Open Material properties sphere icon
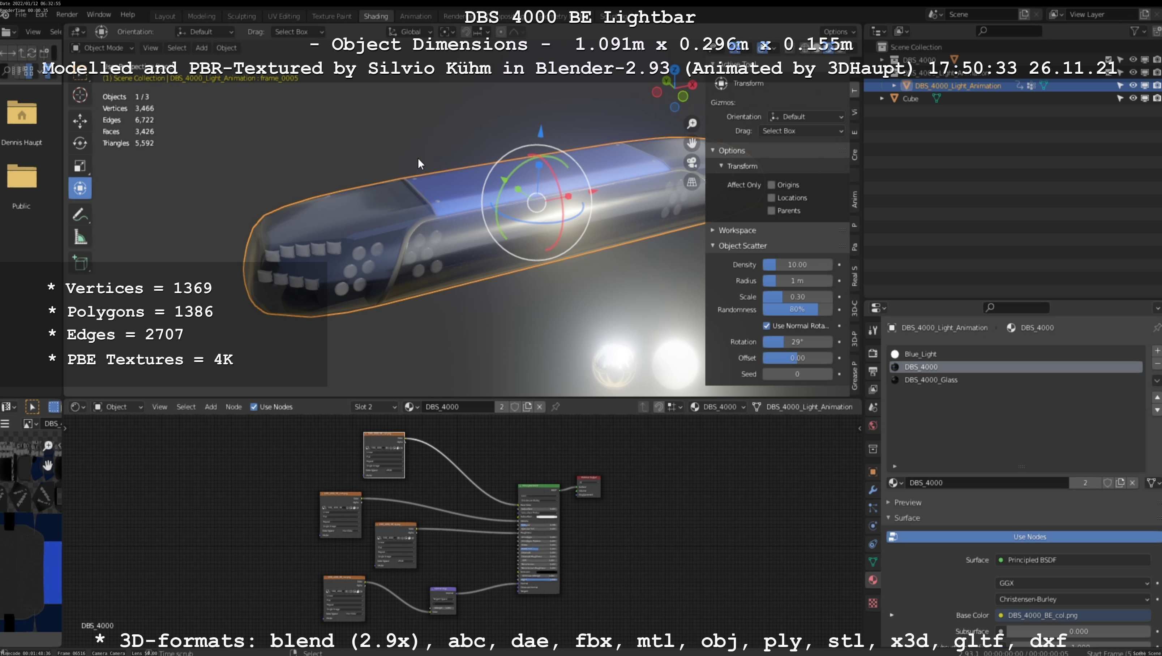The image size is (1162, 656). 873,580
